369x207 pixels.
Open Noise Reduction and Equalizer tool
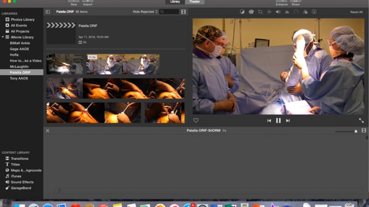click(x=287, y=11)
